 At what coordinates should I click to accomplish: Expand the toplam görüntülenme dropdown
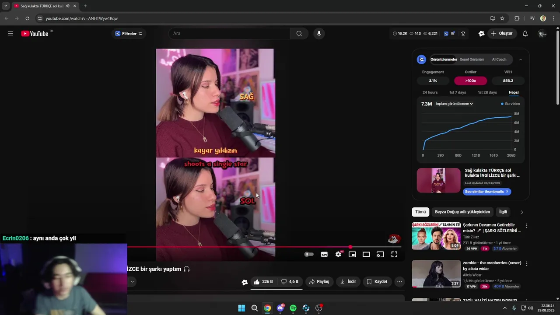tap(454, 104)
